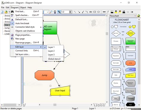Select the orange Jump shape on canvas
This screenshot has width=141, height=110.
(x=45, y=75)
